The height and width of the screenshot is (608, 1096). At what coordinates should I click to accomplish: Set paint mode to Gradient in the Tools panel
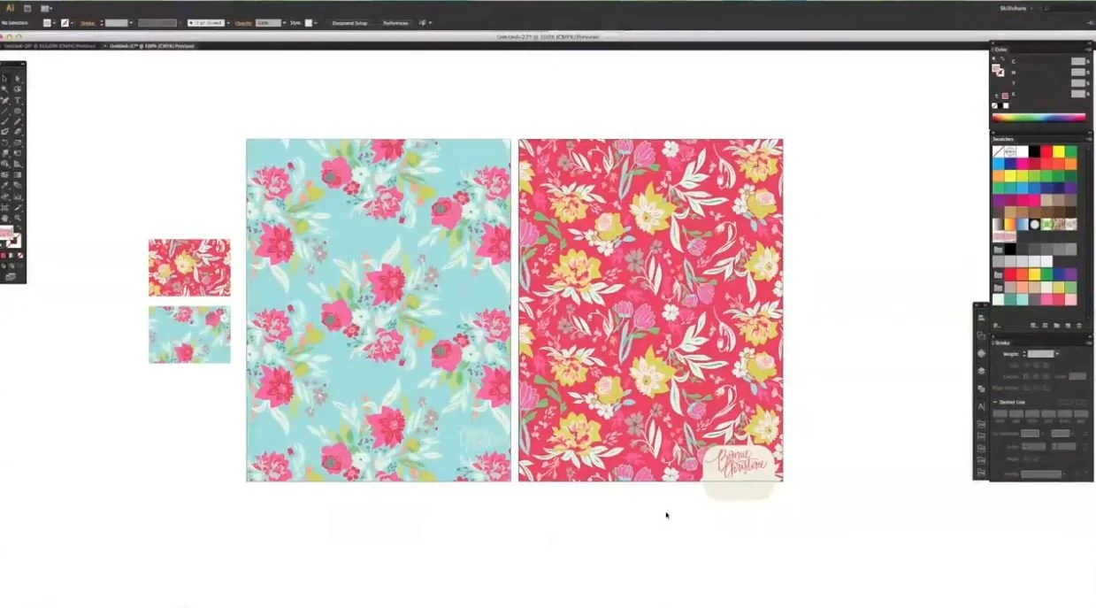point(11,256)
